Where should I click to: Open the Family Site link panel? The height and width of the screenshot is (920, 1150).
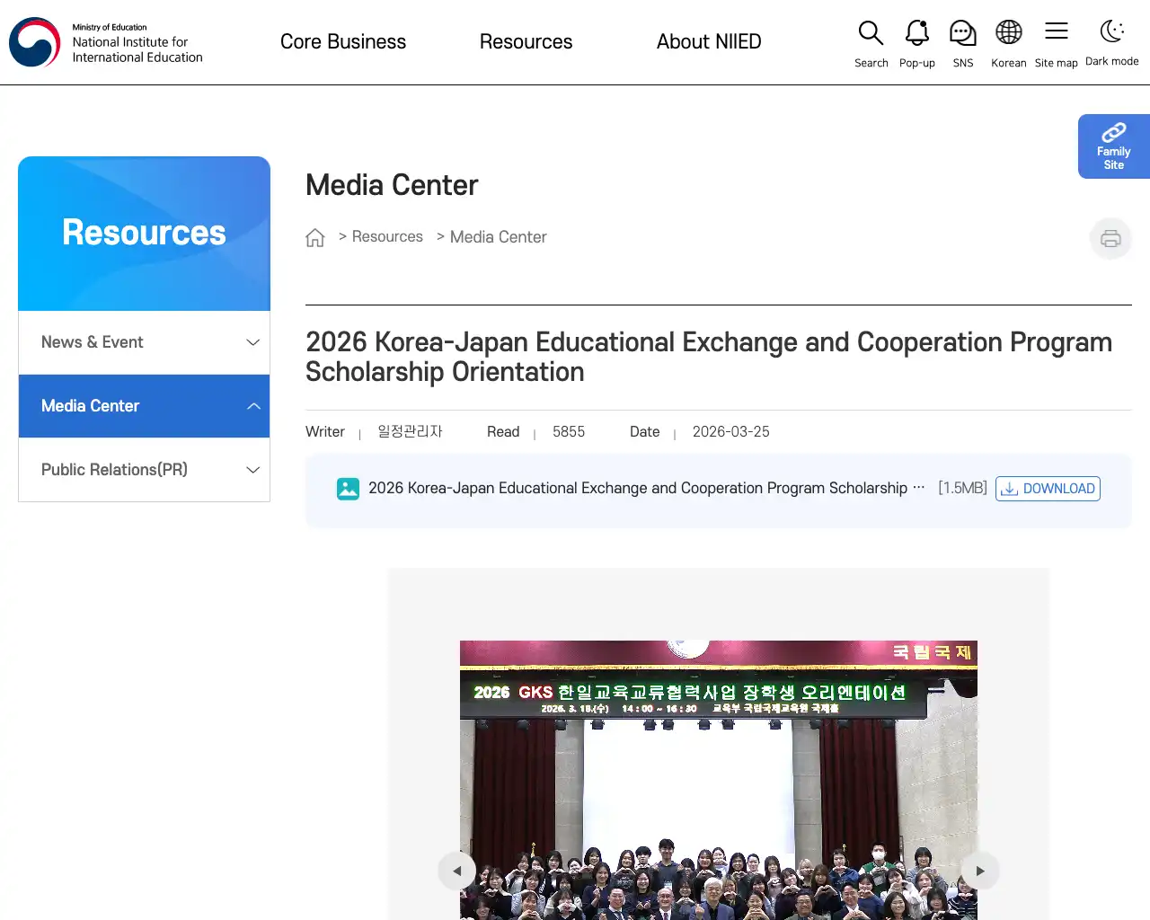1114,146
